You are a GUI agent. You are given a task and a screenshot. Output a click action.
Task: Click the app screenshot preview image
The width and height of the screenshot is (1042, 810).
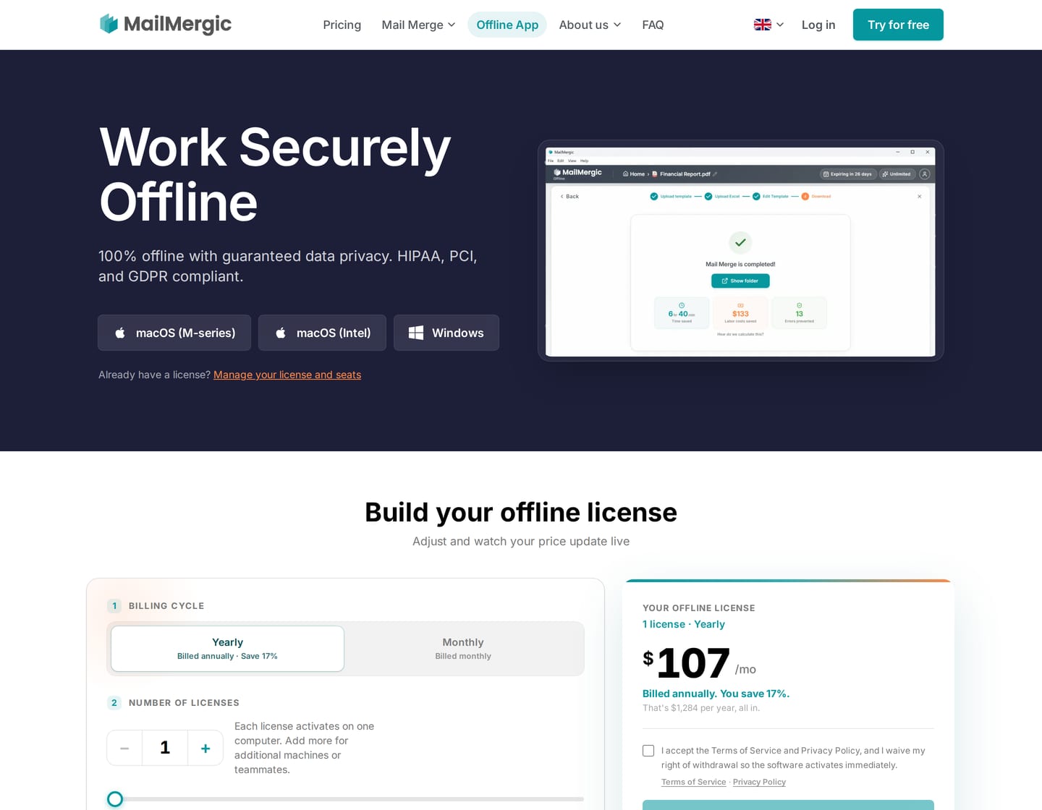pyautogui.click(x=740, y=250)
